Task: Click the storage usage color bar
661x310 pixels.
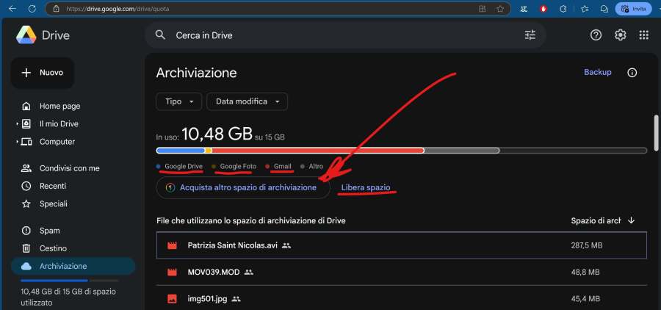Action: [x=400, y=151]
